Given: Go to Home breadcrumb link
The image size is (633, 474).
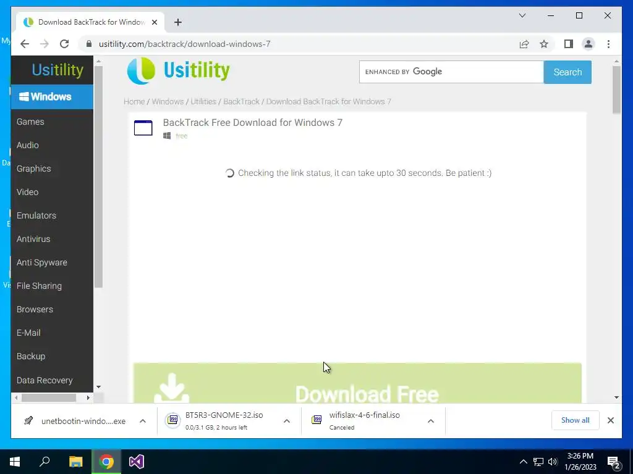Looking at the screenshot, I should [x=134, y=102].
